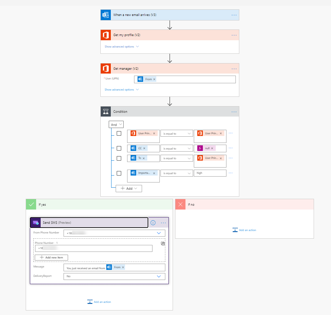Viewport: 331px width, 315px height.
Task: Open ellipsis menu on the email trigger
Action: click(x=234, y=15)
